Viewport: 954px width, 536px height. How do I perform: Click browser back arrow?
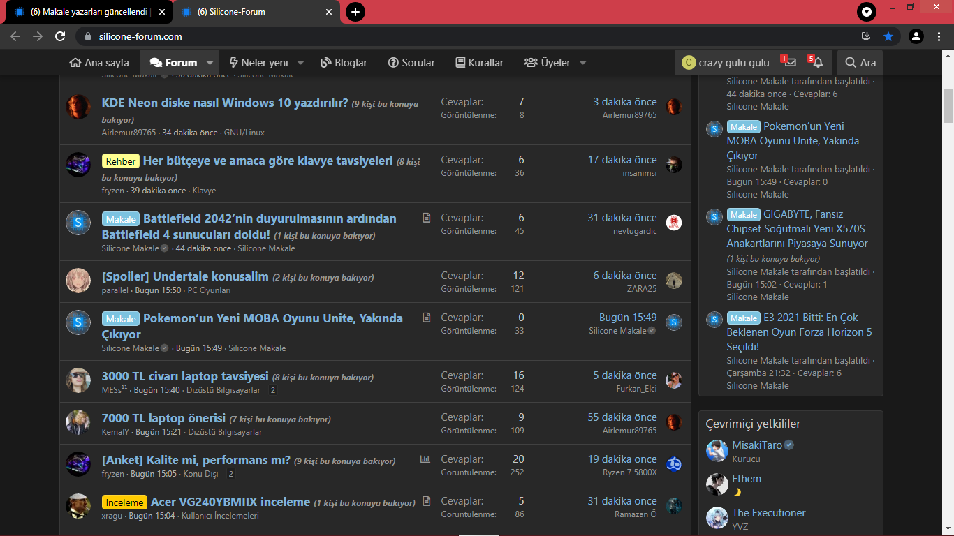[x=15, y=36]
